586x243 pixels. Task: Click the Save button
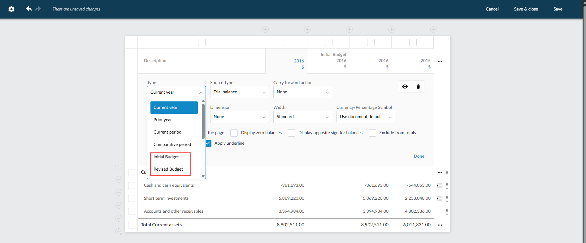click(x=558, y=9)
